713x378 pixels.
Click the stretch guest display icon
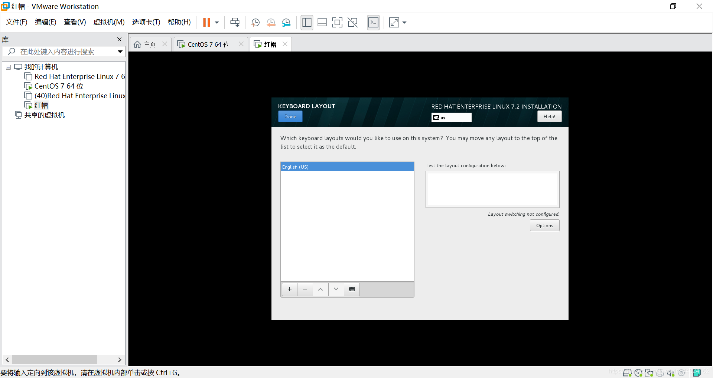pos(394,23)
